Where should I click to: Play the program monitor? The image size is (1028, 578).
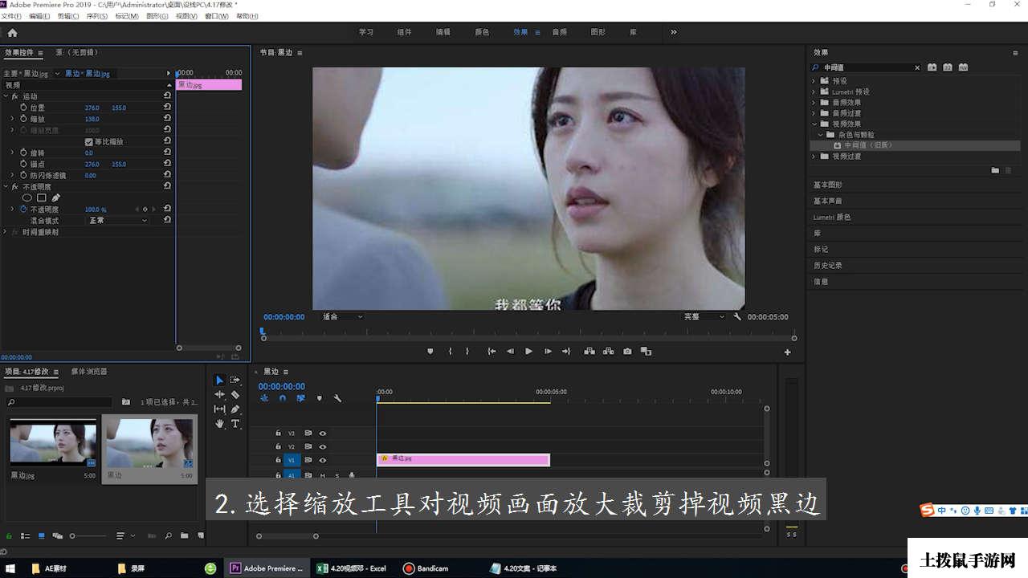click(x=528, y=352)
